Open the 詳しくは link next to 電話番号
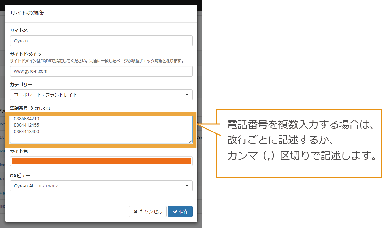Screen dimensions: 382x228 pos(40,108)
